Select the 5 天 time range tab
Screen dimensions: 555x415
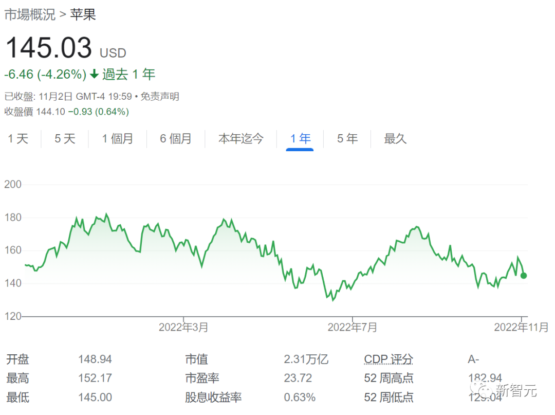click(65, 139)
